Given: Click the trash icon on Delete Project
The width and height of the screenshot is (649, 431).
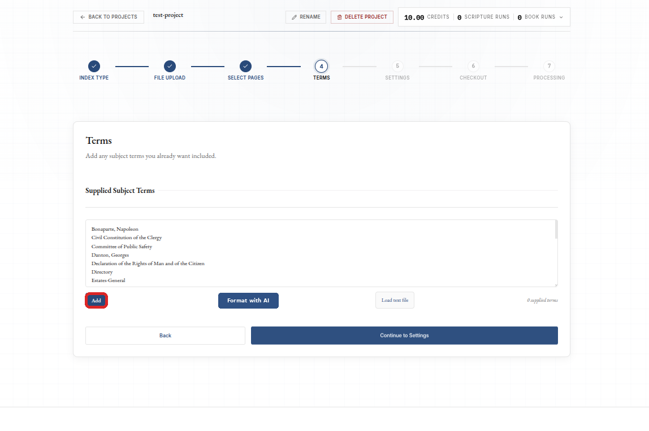Looking at the screenshot, I should (339, 17).
